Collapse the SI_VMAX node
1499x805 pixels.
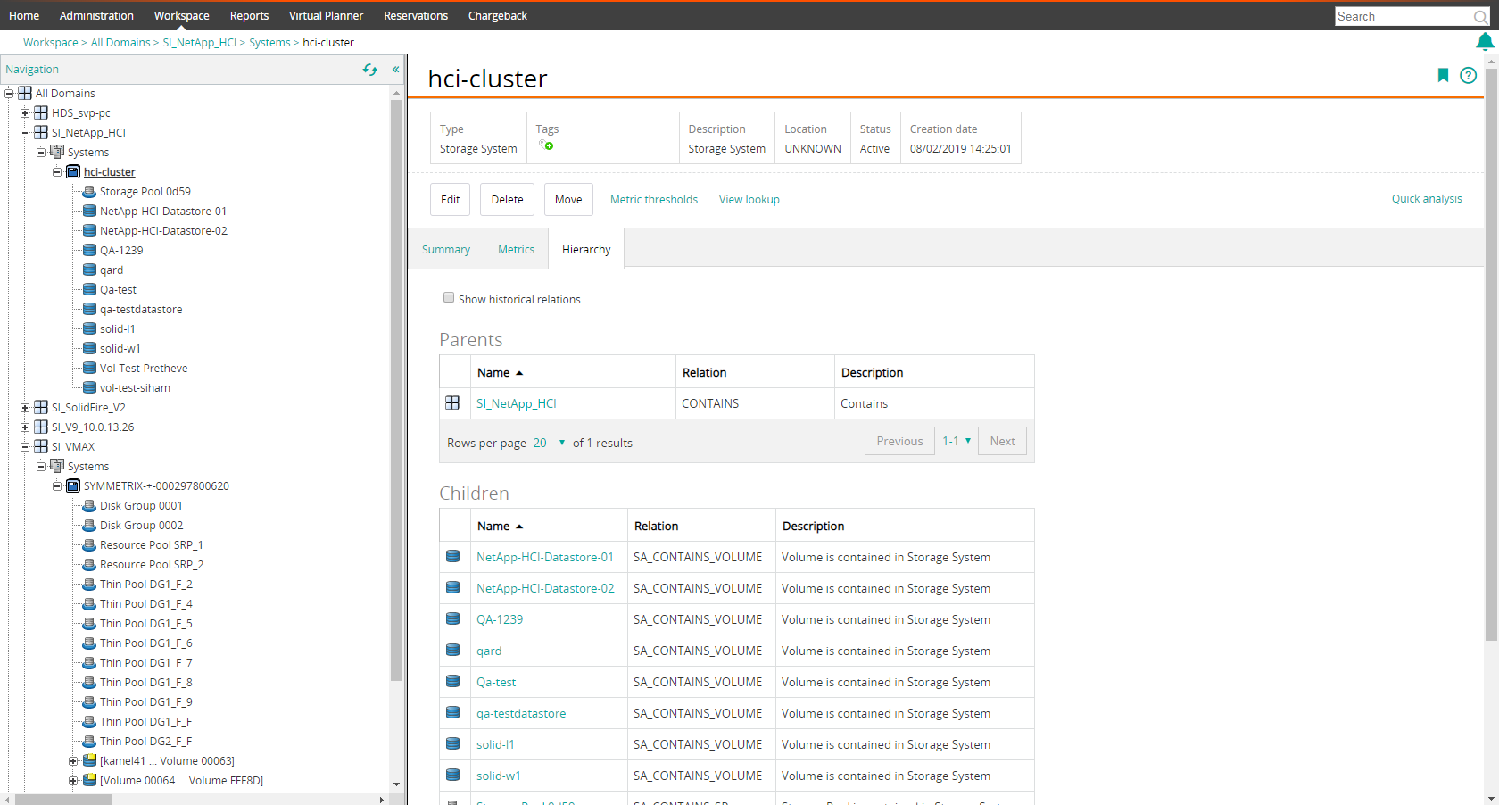25,446
